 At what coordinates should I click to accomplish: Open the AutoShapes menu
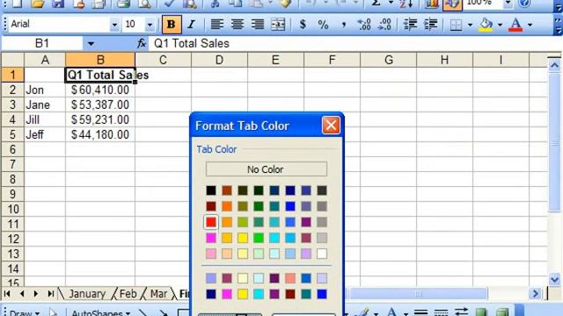100,312
